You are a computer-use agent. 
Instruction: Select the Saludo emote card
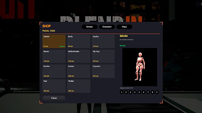pos(54,41)
